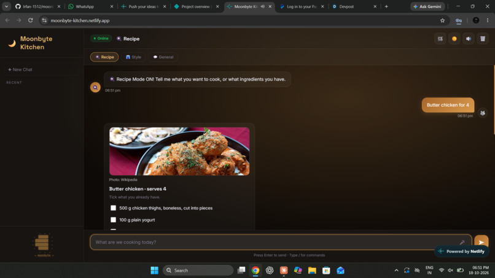The height and width of the screenshot is (278, 495).
Task: Switch to the 'Push your ideas' browser tab
Action: coord(143,6)
